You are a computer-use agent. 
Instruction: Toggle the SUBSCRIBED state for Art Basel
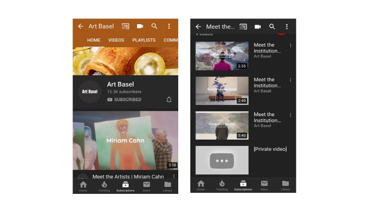pyautogui.click(x=125, y=100)
